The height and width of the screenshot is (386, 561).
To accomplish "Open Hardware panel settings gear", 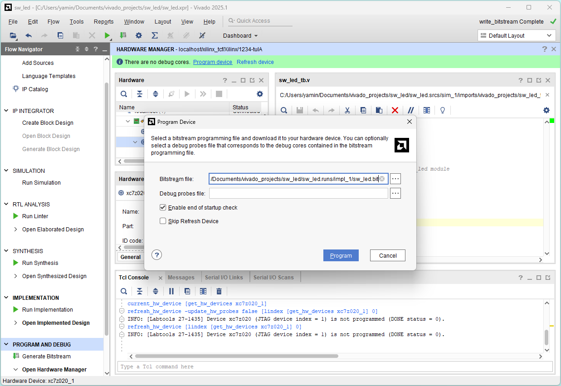I will point(259,94).
